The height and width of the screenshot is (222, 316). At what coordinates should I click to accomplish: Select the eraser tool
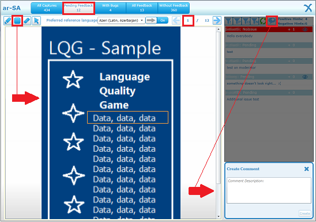pyautogui.click(x=27, y=21)
